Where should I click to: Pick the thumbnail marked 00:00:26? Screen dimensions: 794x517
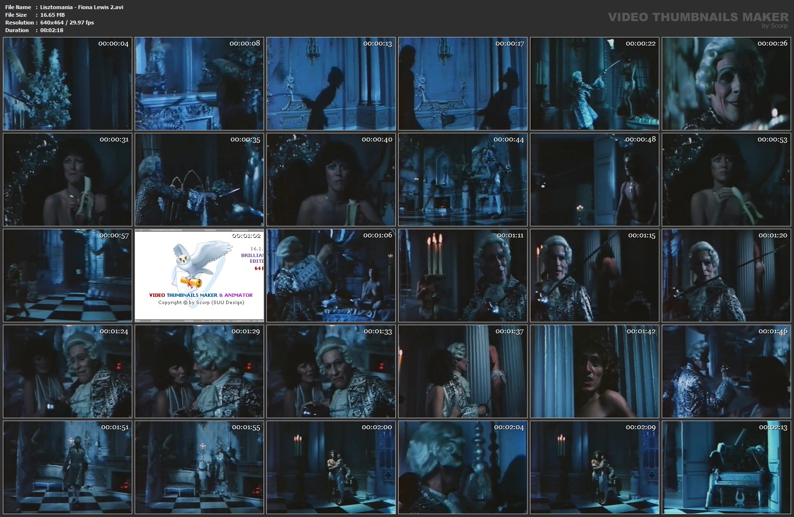[x=726, y=84]
